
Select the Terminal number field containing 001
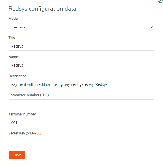(x=81, y=123)
